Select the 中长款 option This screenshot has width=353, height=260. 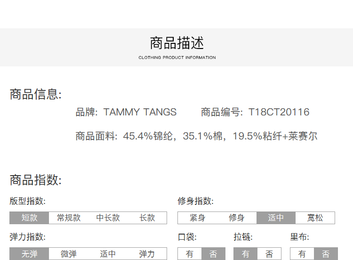pos(108,218)
